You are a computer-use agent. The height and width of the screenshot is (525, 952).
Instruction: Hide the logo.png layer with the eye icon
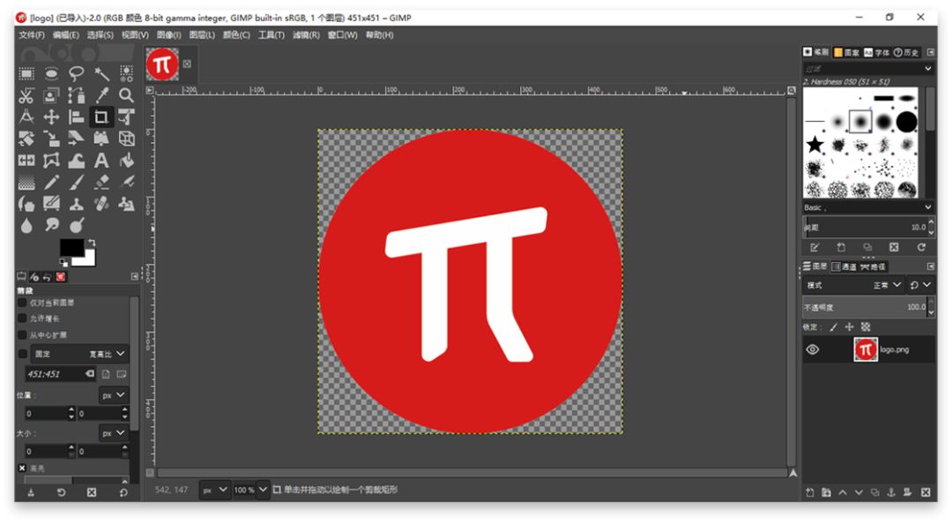pyautogui.click(x=813, y=349)
